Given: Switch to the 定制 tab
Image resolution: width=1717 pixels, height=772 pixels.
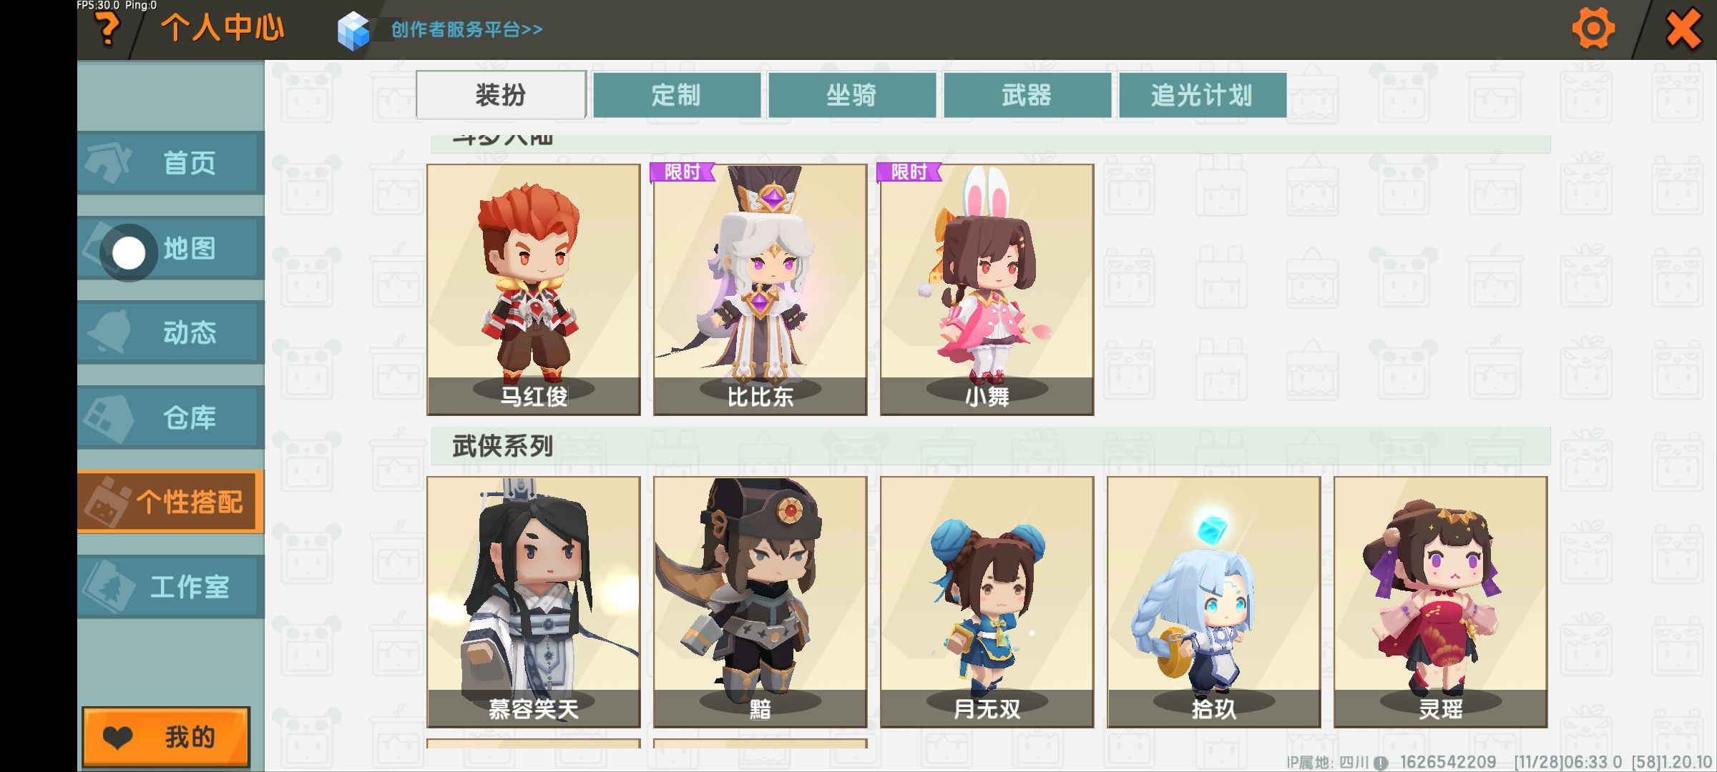Looking at the screenshot, I should [677, 95].
